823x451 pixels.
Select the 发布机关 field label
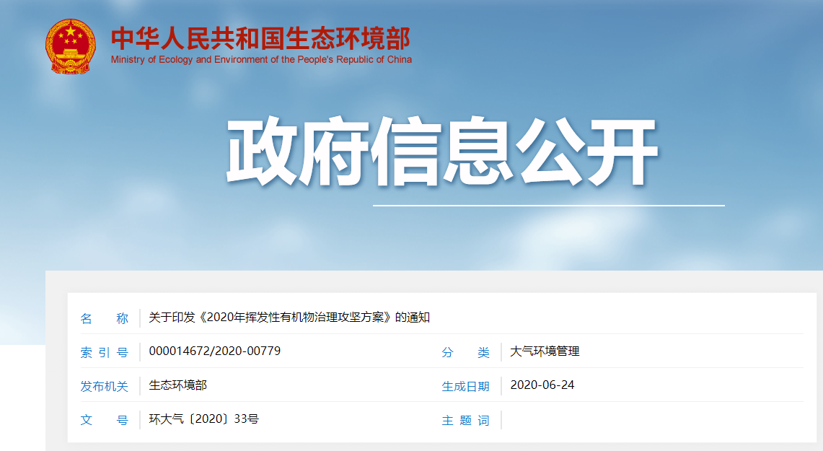pos(104,387)
